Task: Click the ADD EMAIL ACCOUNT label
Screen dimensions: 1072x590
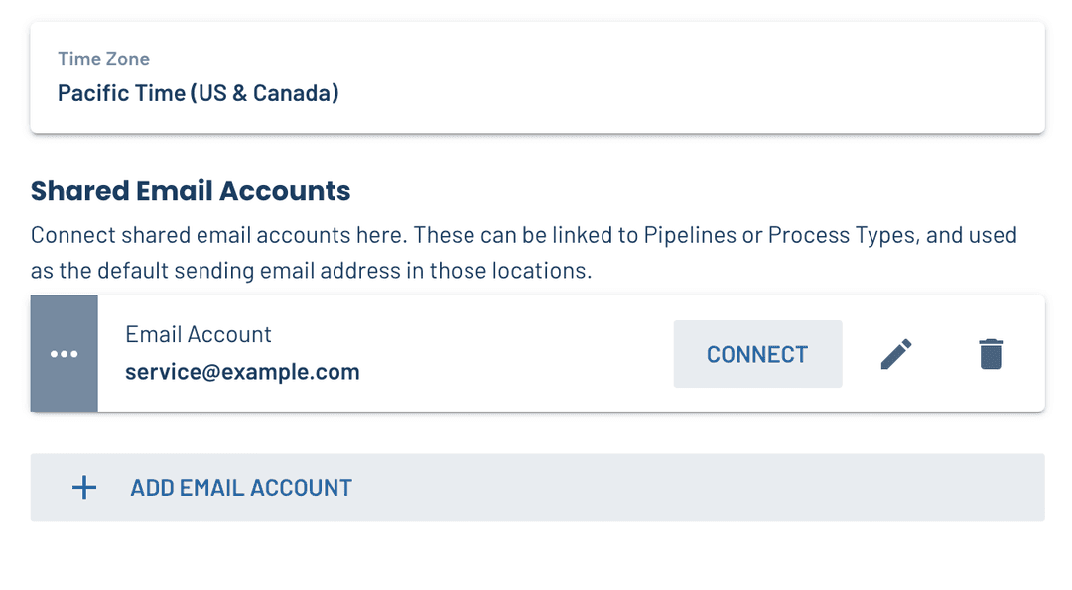Action: (x=241, y=487)
